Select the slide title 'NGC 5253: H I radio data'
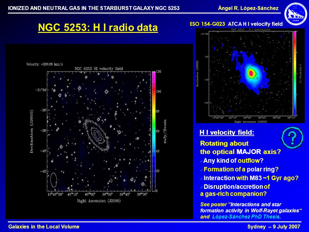309x232 pixels. pos(98,27)
